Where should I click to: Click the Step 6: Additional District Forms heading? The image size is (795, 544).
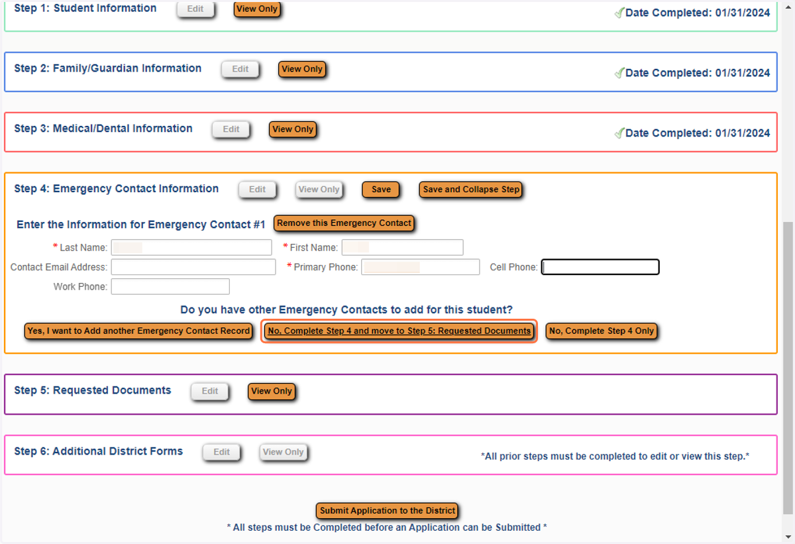click(99, 451)
